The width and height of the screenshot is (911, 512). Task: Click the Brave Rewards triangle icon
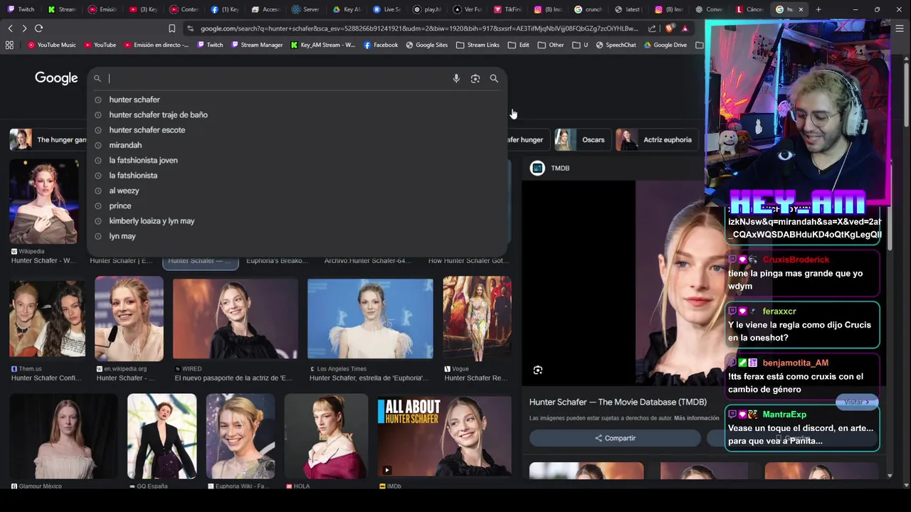click(685, 28)
